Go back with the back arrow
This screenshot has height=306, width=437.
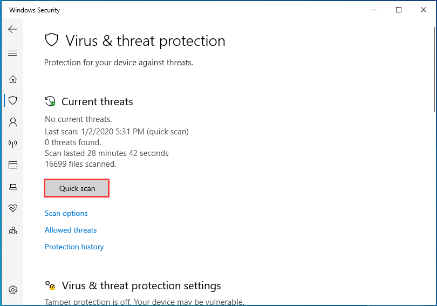(x=12, y=29)
